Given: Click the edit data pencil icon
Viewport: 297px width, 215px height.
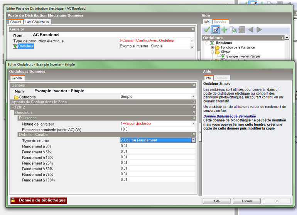Looking at the screenshot, I should click(x=216, y=30).
